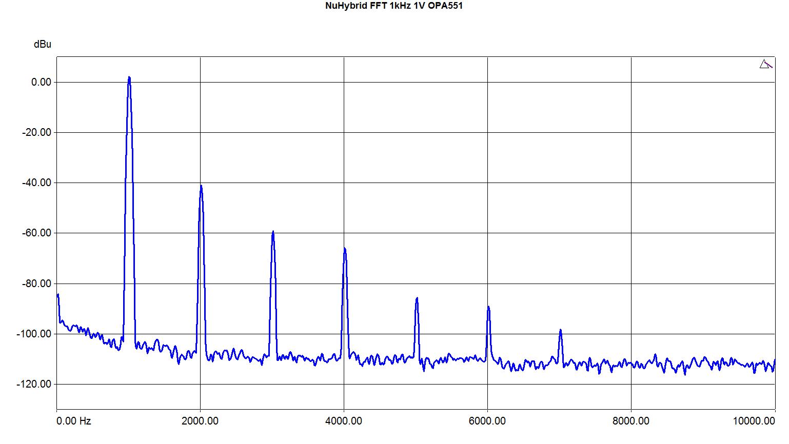Click the 4000.00 X-axis label
This screenshot has width=789, height=444.
[344, 421]
